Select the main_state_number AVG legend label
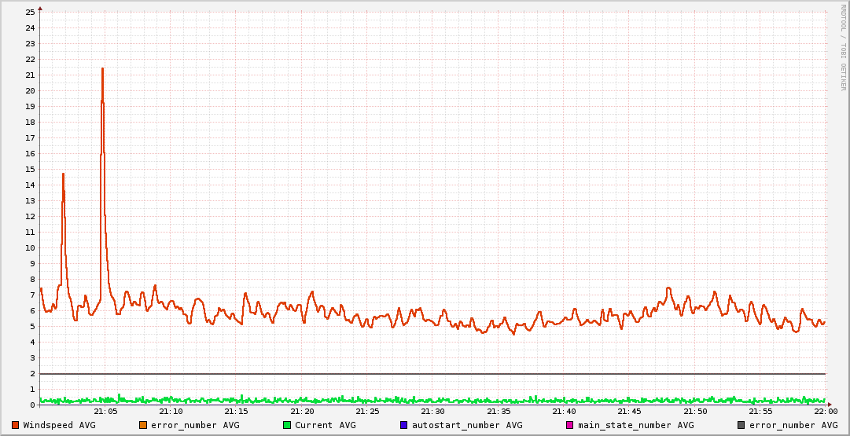The image size is (850, 436). coord(635,425)
